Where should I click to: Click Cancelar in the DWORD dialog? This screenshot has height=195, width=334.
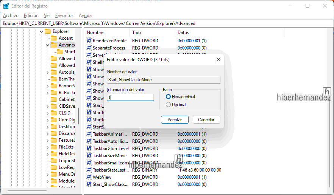[x=206, y=119]
